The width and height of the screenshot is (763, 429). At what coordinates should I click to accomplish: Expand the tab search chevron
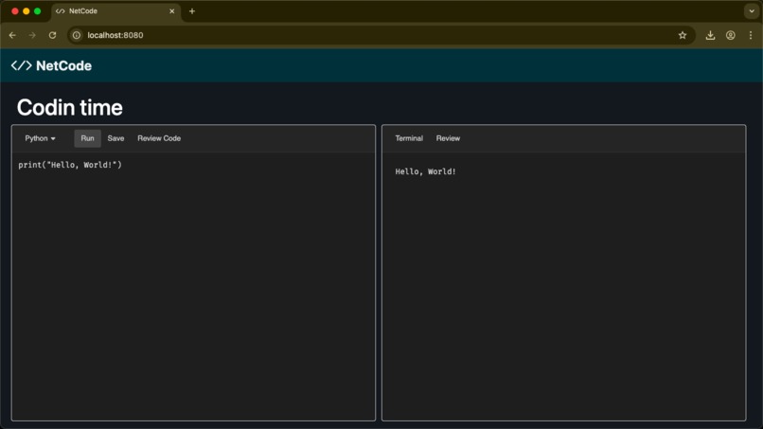[x=752, y=10]
